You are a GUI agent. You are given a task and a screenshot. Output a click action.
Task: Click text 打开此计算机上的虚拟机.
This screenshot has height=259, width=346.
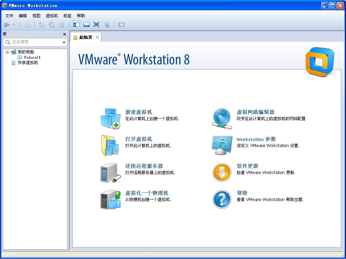pos(148,146)
